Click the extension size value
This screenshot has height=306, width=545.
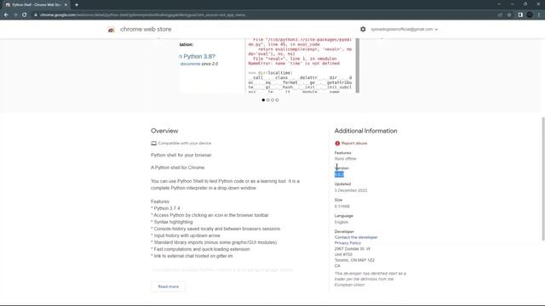point(342,207)
